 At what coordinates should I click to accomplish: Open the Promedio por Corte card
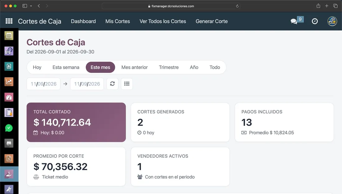pos(76,167)
